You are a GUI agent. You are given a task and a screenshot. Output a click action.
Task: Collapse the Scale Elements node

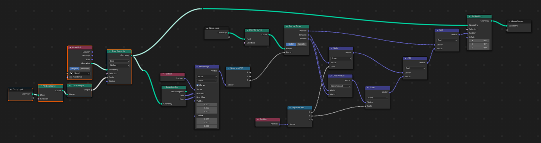pyautogui.click(x=110, y=51)
